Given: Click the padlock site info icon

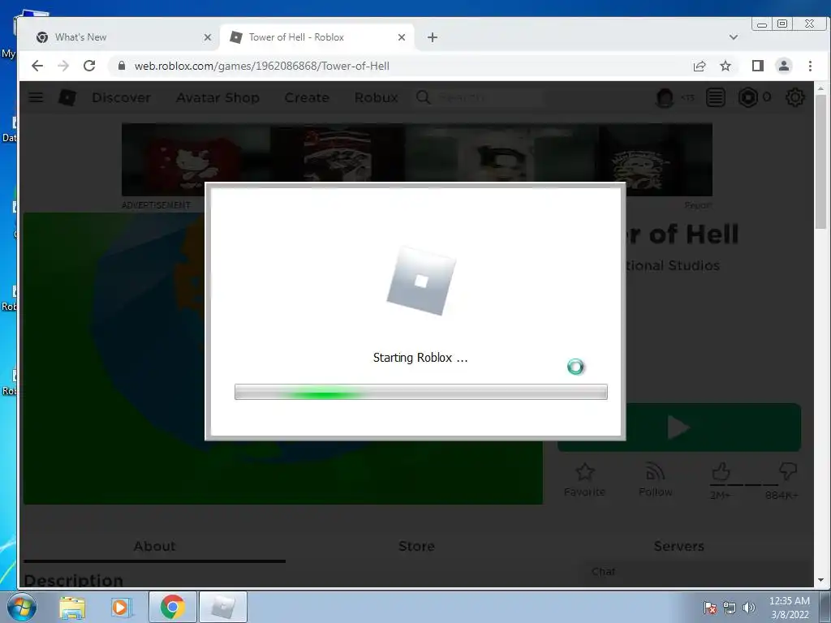Looking at the screenshot, I should (122, 66).
